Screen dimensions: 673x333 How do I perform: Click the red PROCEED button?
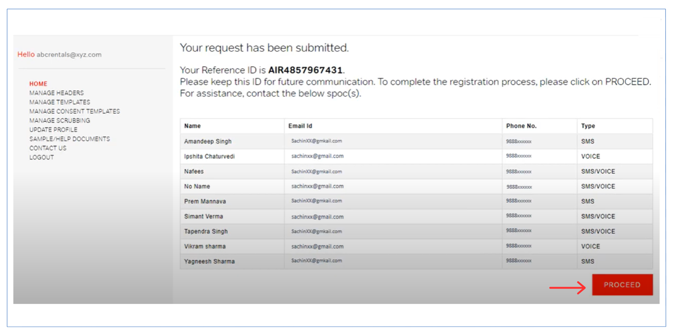622,285
